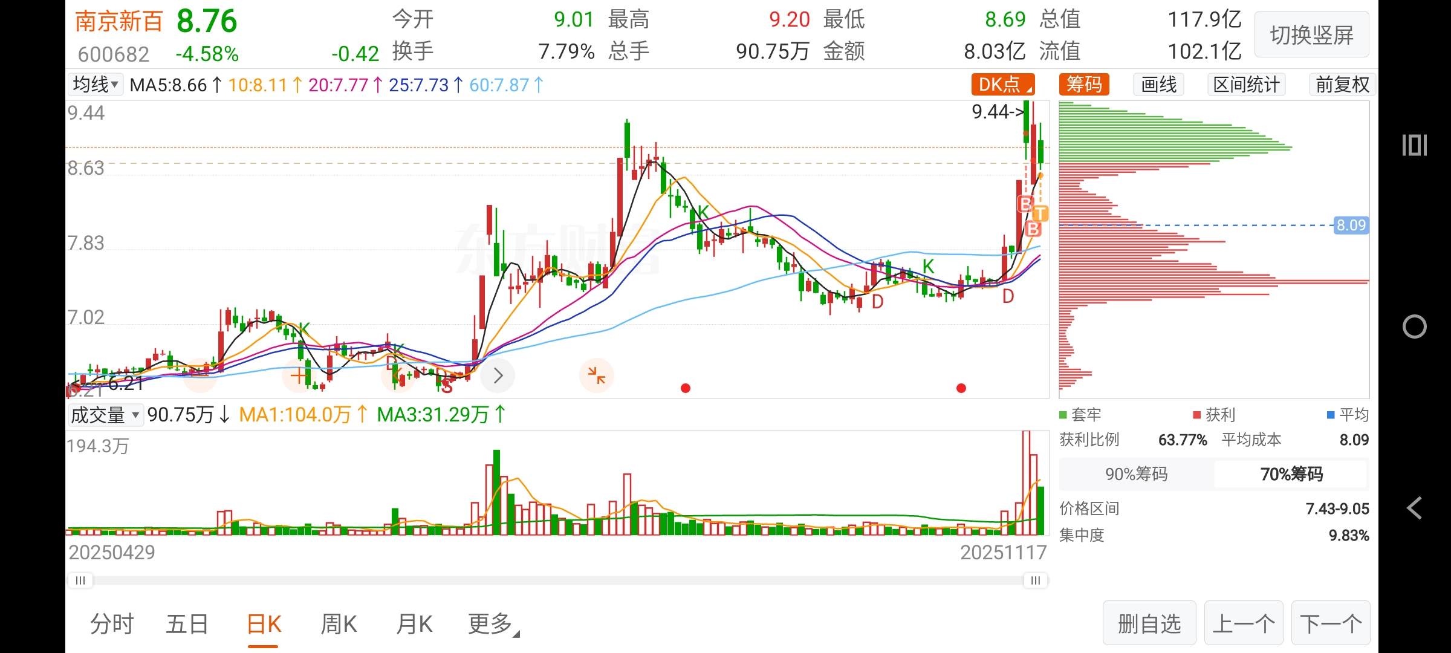Click right red dot event marker
The height and width of the screenshot is (653, 1451).
pyautogui.click(x=961, y=388)
